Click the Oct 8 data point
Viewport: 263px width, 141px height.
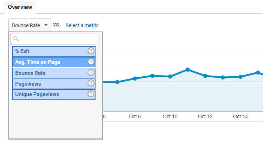coord(135,78)
